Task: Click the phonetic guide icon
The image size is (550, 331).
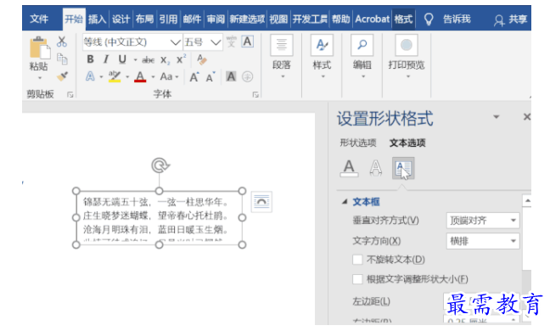Action: pyautogui.click(x=231, y=42)
